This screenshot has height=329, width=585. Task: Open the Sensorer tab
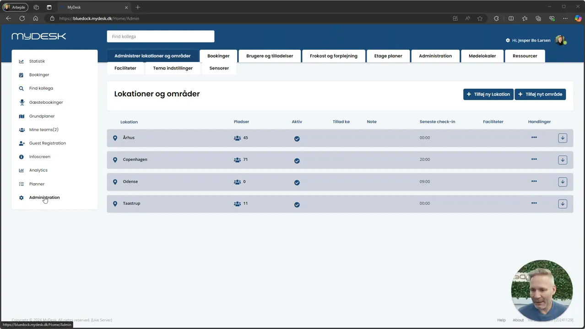tap(219, 68)
